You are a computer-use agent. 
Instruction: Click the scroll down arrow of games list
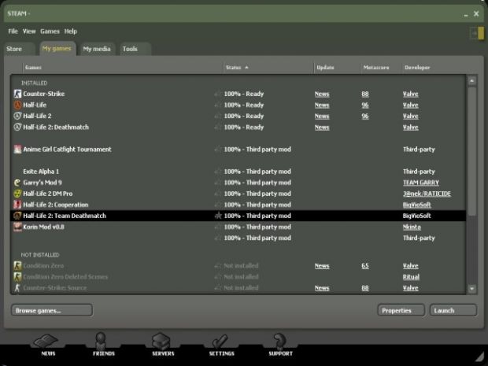(x=471, y=289)
